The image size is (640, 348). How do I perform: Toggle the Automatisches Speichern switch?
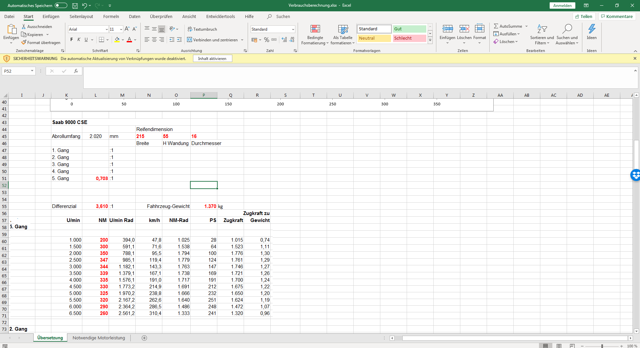click(61, 5)
